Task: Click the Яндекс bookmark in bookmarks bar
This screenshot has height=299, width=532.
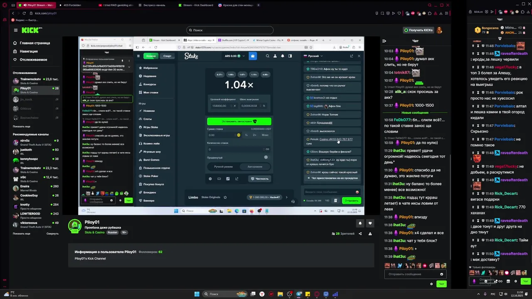Action: (25, 20)
